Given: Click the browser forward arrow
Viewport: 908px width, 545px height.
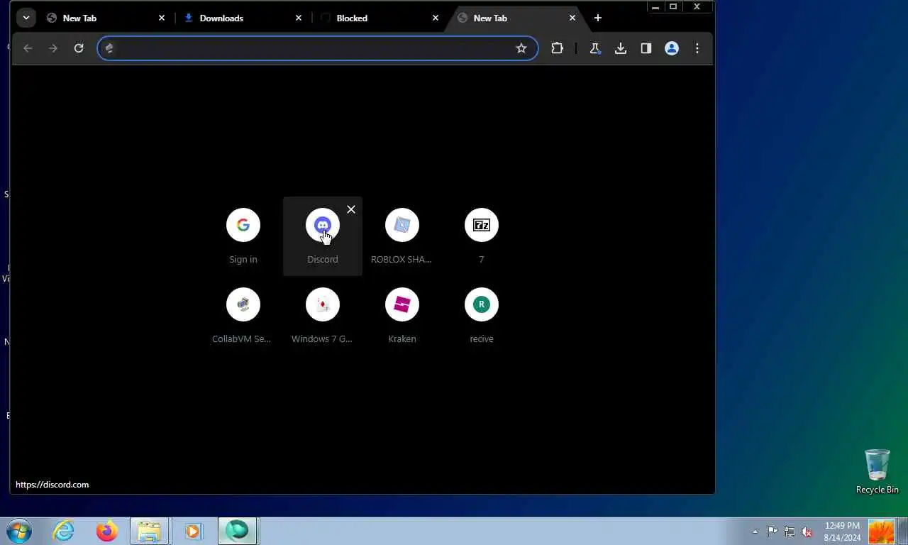Looking at the screenshot, I should pyautogui.click(x=53, y=48).
